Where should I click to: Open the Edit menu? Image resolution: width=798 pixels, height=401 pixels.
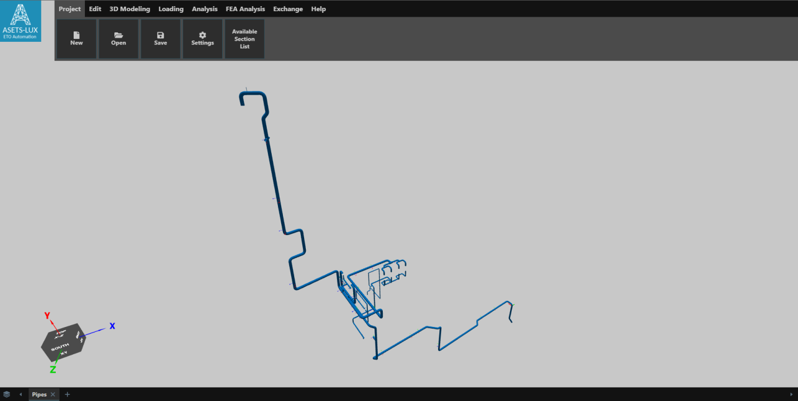(x=95, y=9)
